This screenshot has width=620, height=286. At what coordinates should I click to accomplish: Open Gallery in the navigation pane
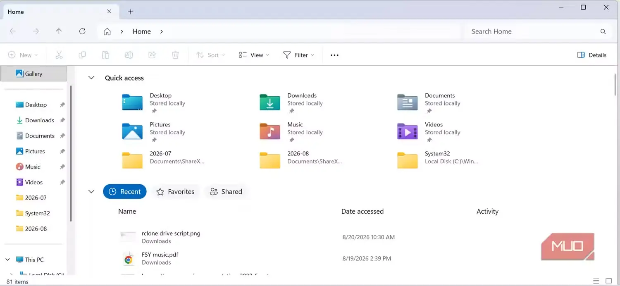(33, 74)
